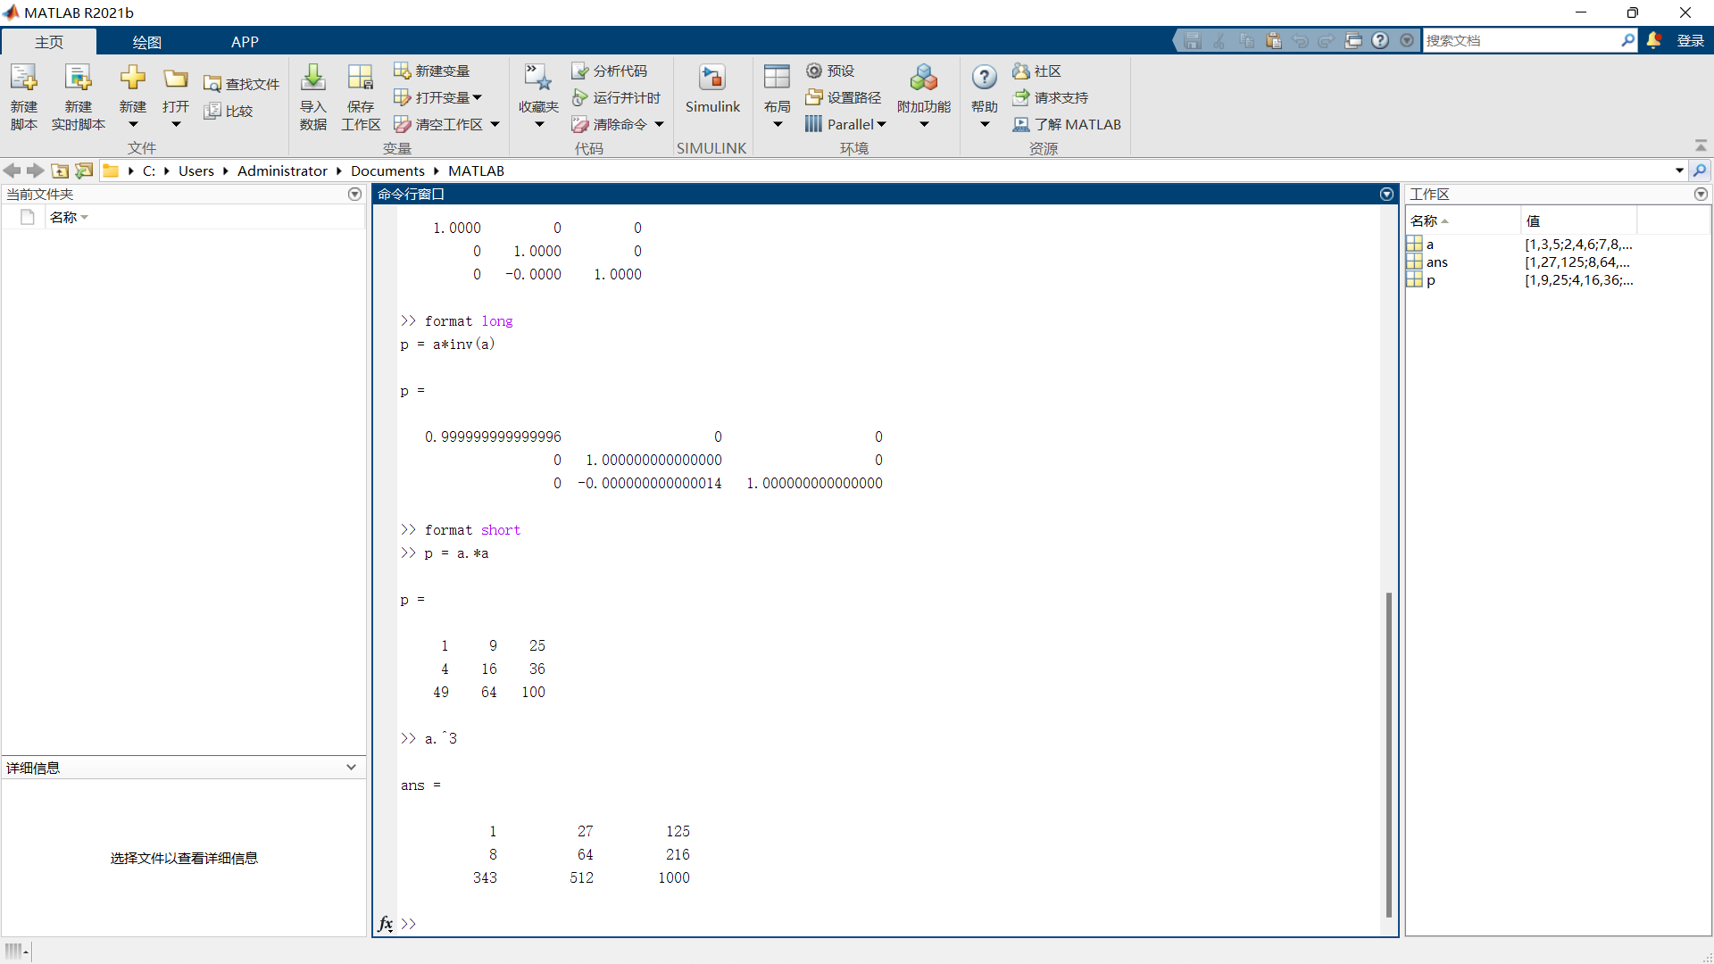Run 分析代码 code analyzer
The height and width of the screenshot is (964, 1714).
point(610,71)
